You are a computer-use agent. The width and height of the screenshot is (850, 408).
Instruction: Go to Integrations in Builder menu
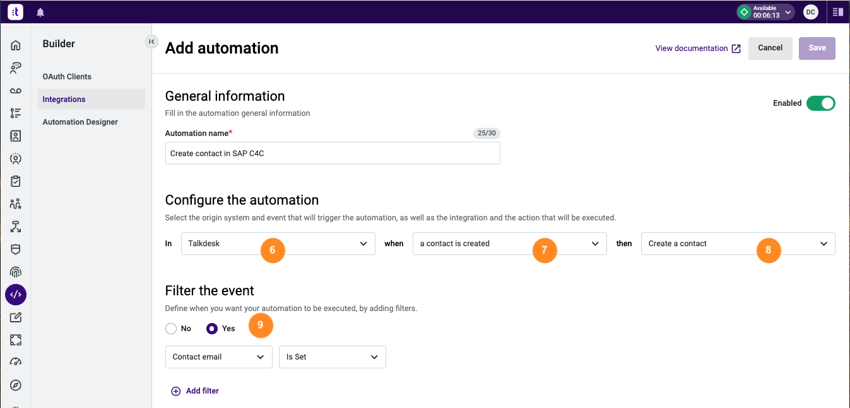coord(91,99)
